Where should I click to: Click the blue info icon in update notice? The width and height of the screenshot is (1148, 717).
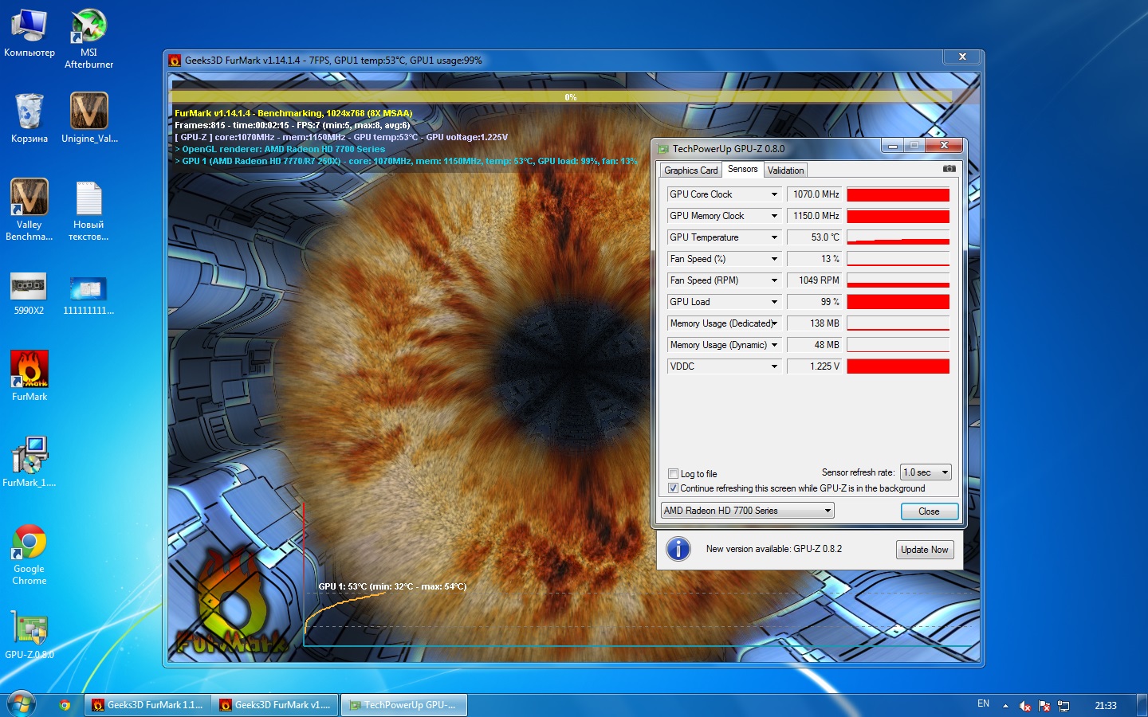(678, 549)
